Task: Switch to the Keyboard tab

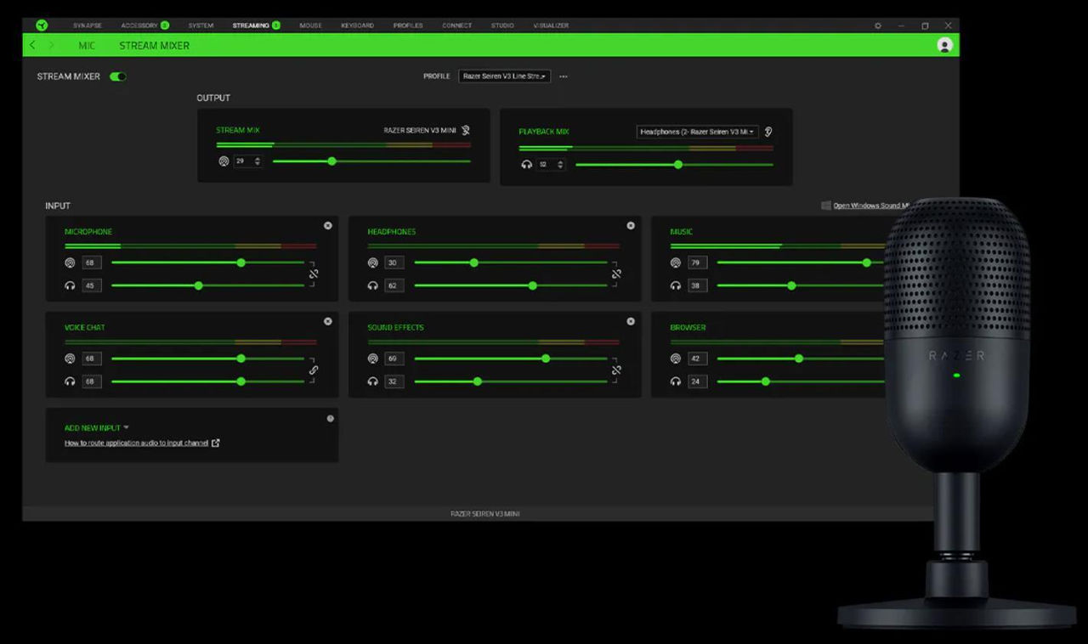Action: tap(358, 25)
